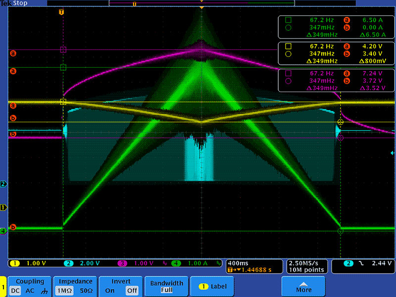Select AC coupling

pos(30,291)
